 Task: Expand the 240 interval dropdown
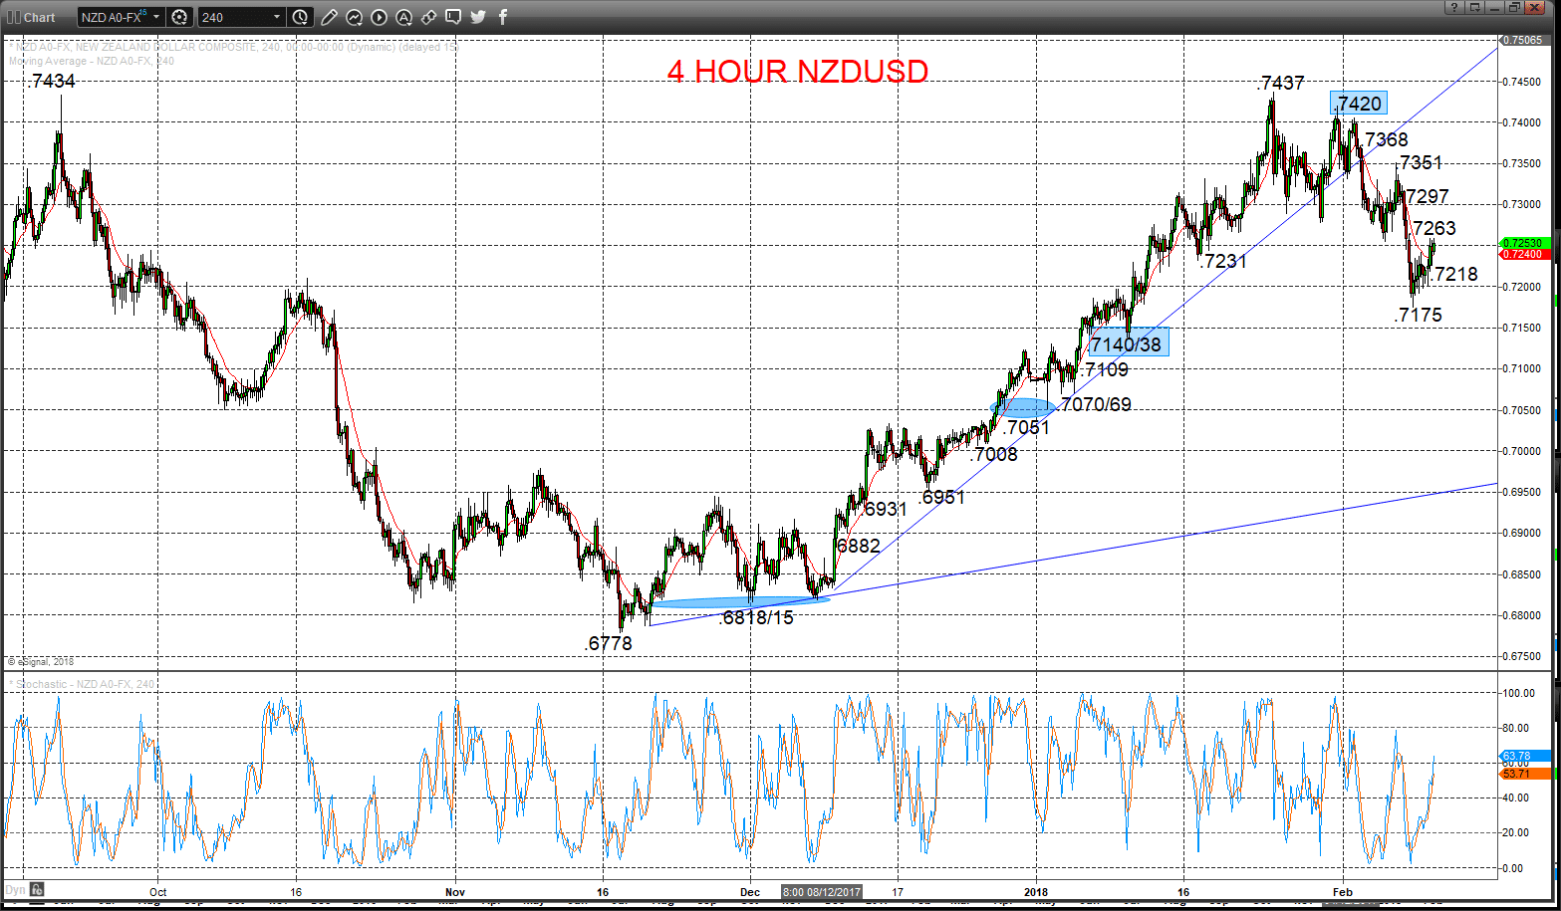pyautogui.click(x=276, y=17)
